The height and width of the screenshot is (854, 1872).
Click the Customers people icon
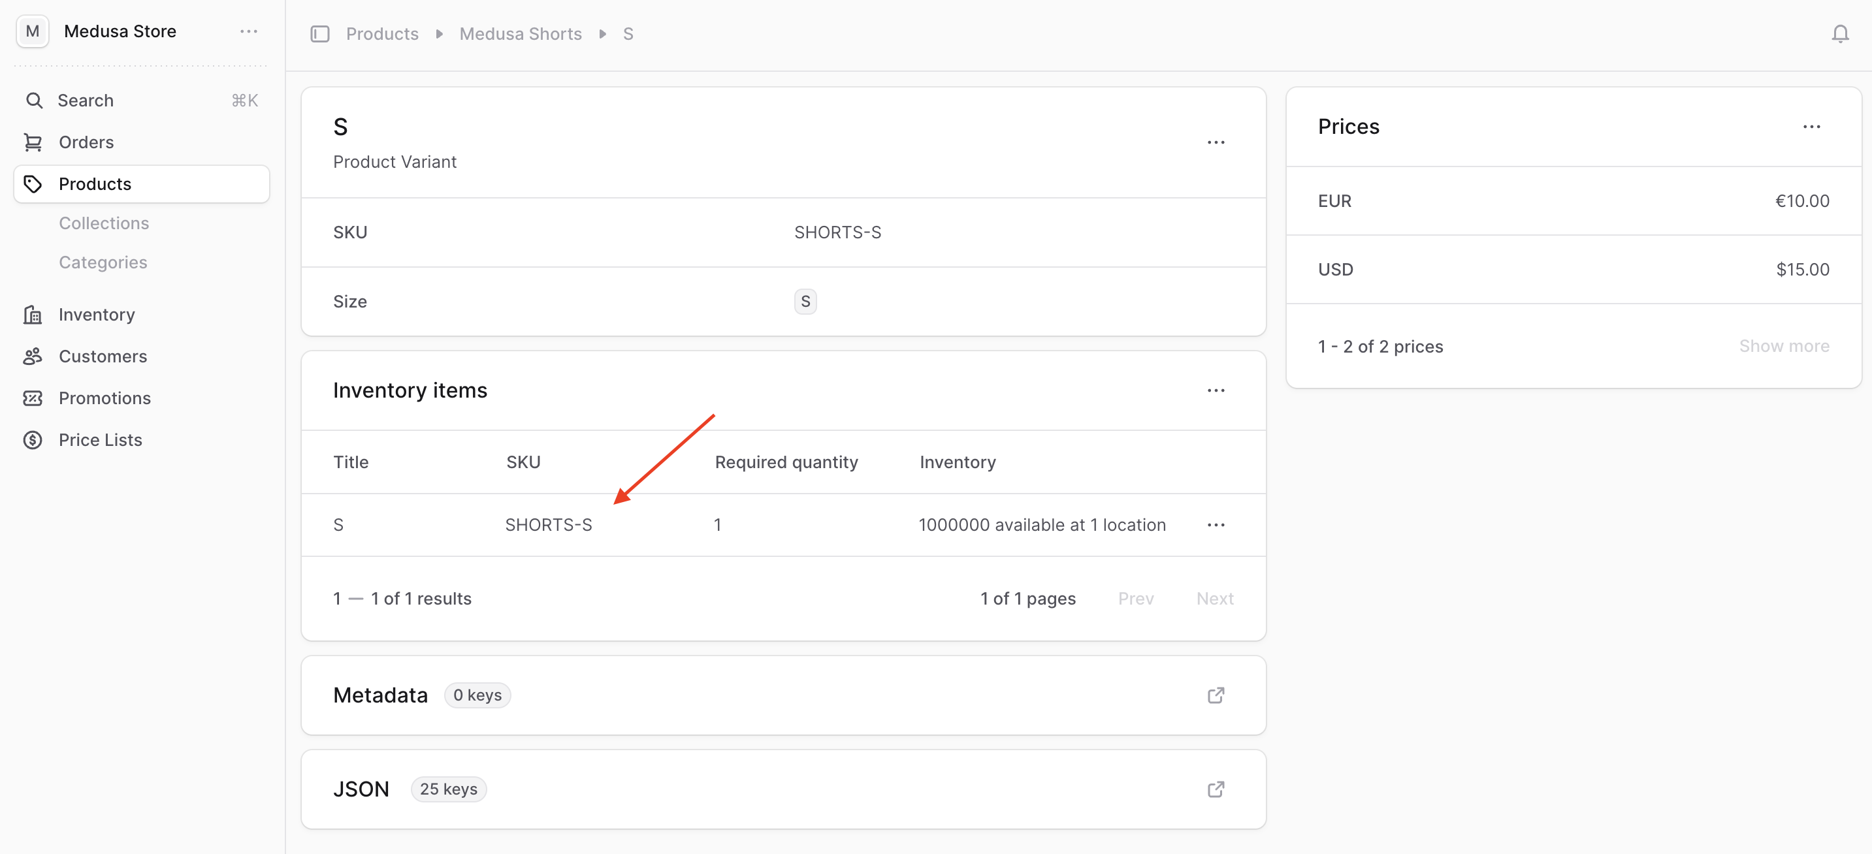(33, 356)
